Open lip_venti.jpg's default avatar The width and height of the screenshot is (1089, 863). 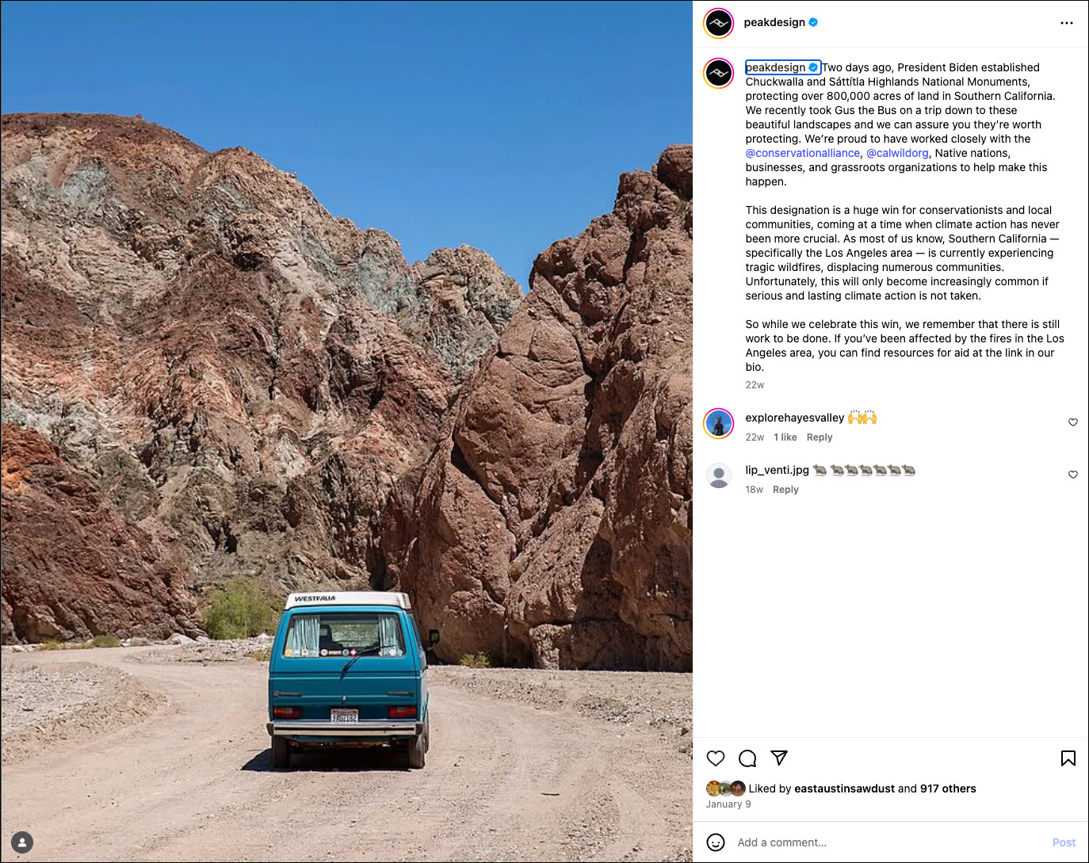(719, 476)
